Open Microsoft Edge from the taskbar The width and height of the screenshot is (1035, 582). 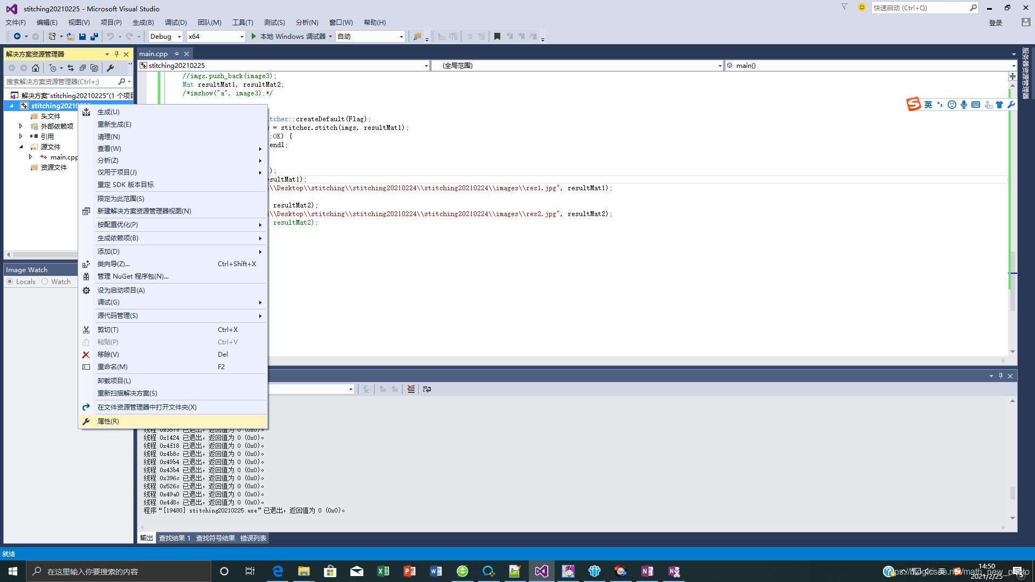click(278, 571)
